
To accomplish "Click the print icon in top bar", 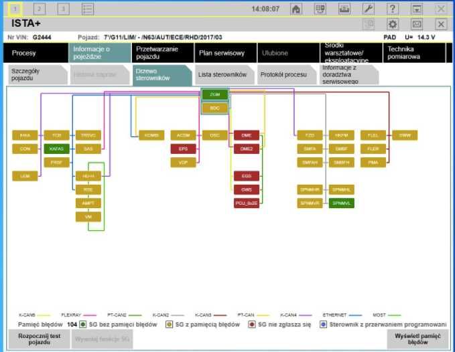I will click(344, 9).
